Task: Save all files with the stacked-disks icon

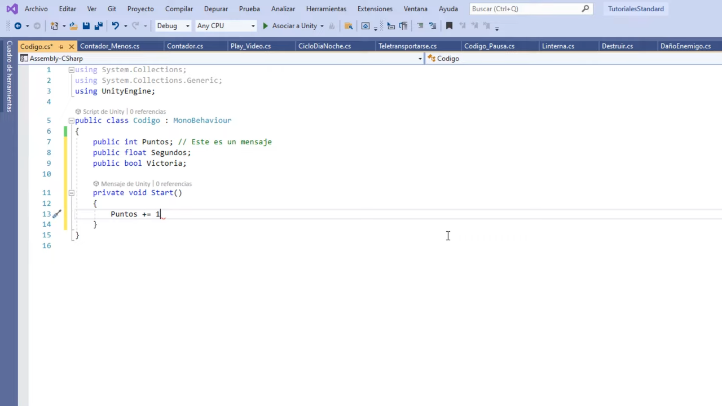Action: tap(99, 26)
